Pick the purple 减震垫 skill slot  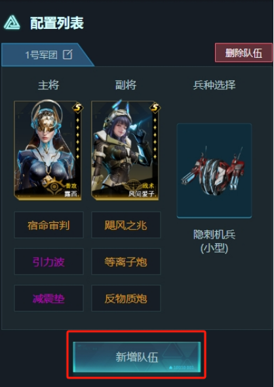click(49, 298)
